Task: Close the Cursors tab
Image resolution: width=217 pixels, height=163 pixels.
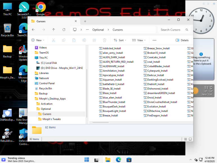Action: coord(76,21)
